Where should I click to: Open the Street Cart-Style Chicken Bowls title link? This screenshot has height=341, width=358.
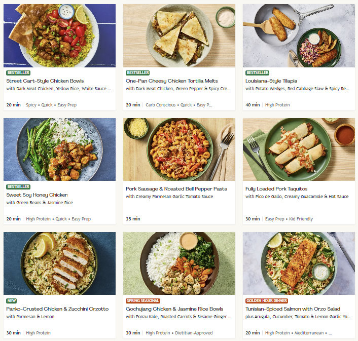(x=45, y=81)
